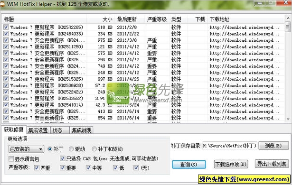Click the 121 KB size cell

coord(105,46)
